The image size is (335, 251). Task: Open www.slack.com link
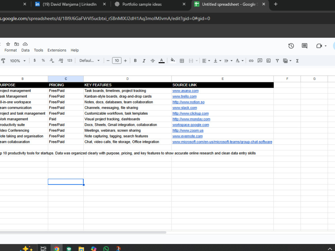coord(185,108)
